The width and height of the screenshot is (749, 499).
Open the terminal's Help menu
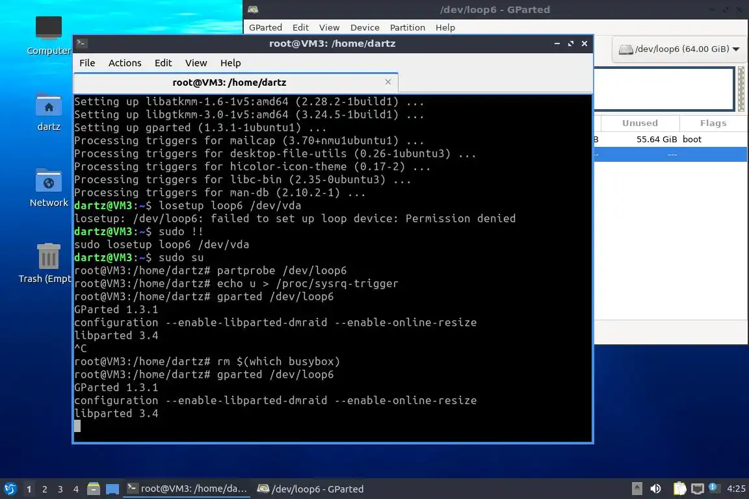pyautogui.click(x=230, y=63)
